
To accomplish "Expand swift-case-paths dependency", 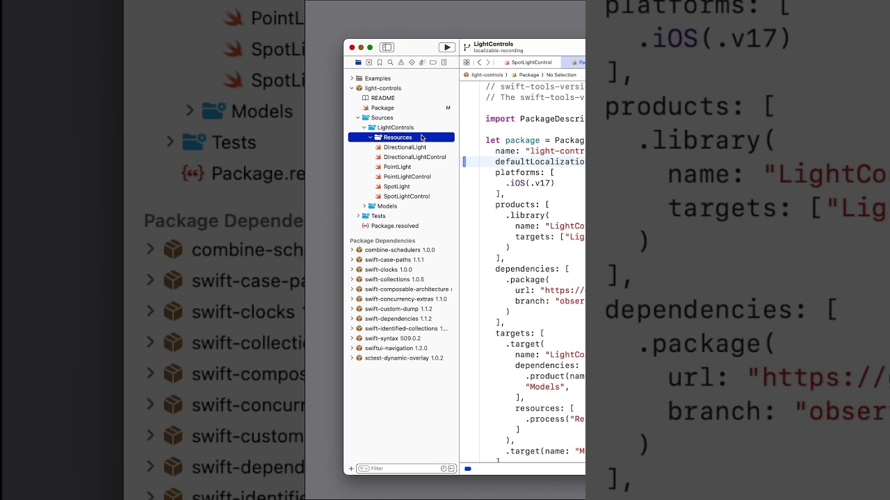I will pos(352,260).
